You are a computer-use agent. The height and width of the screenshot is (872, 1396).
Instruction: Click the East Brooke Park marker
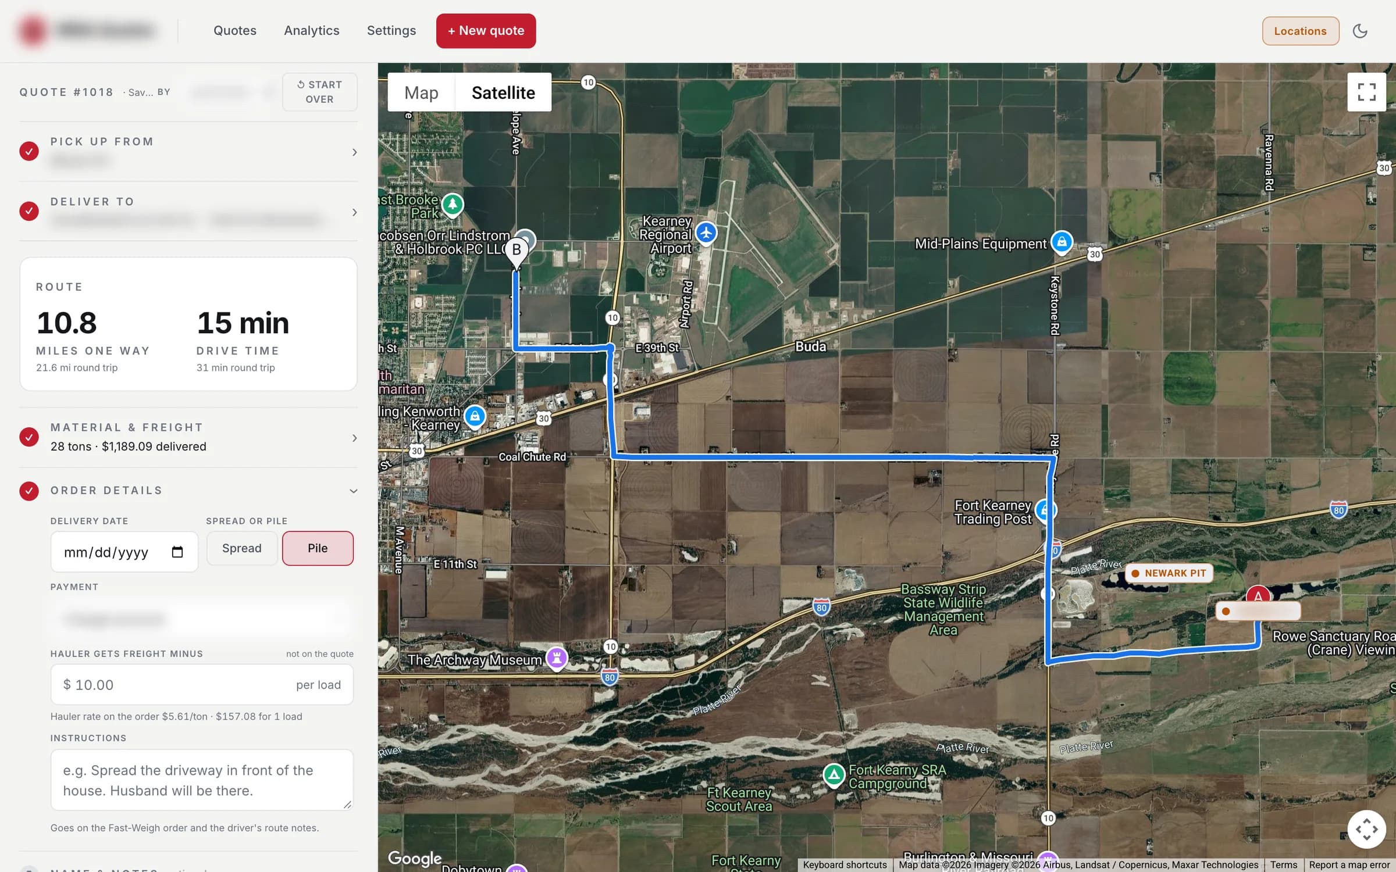453,205
